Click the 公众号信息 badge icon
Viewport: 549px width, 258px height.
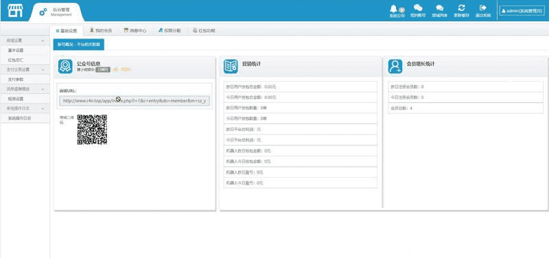(65, 67)
